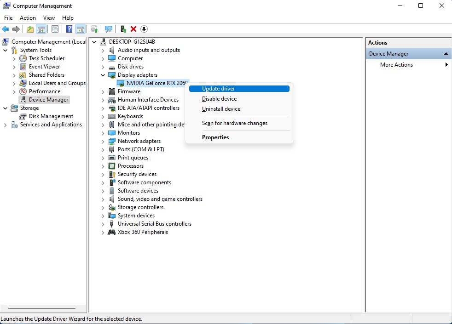Viewport: 452px width, 324px height.
Task: Select Local Users and Groups icon
Action: 23,83
